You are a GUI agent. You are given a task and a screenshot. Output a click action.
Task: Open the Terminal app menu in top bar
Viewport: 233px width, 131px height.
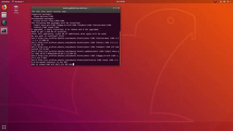[18, 1]
